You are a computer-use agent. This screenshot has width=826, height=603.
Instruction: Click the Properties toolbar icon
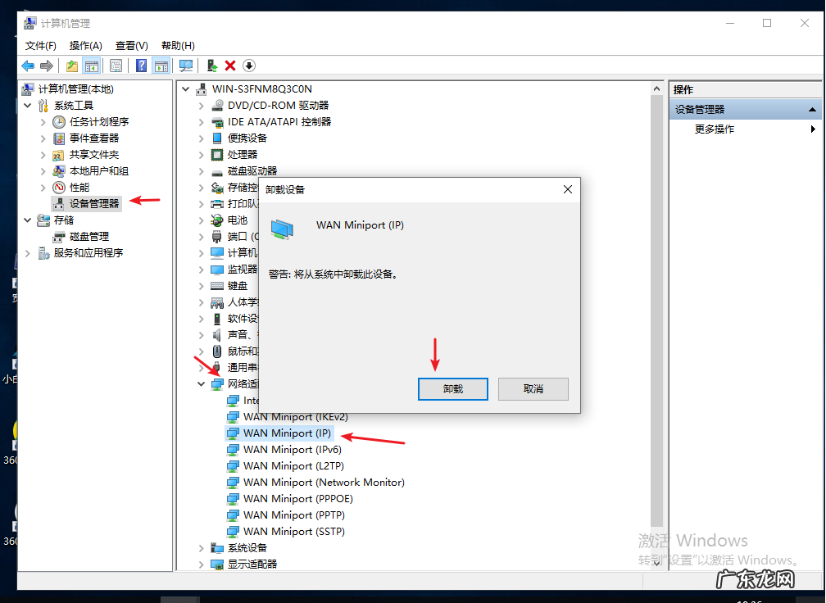[116, 66]
